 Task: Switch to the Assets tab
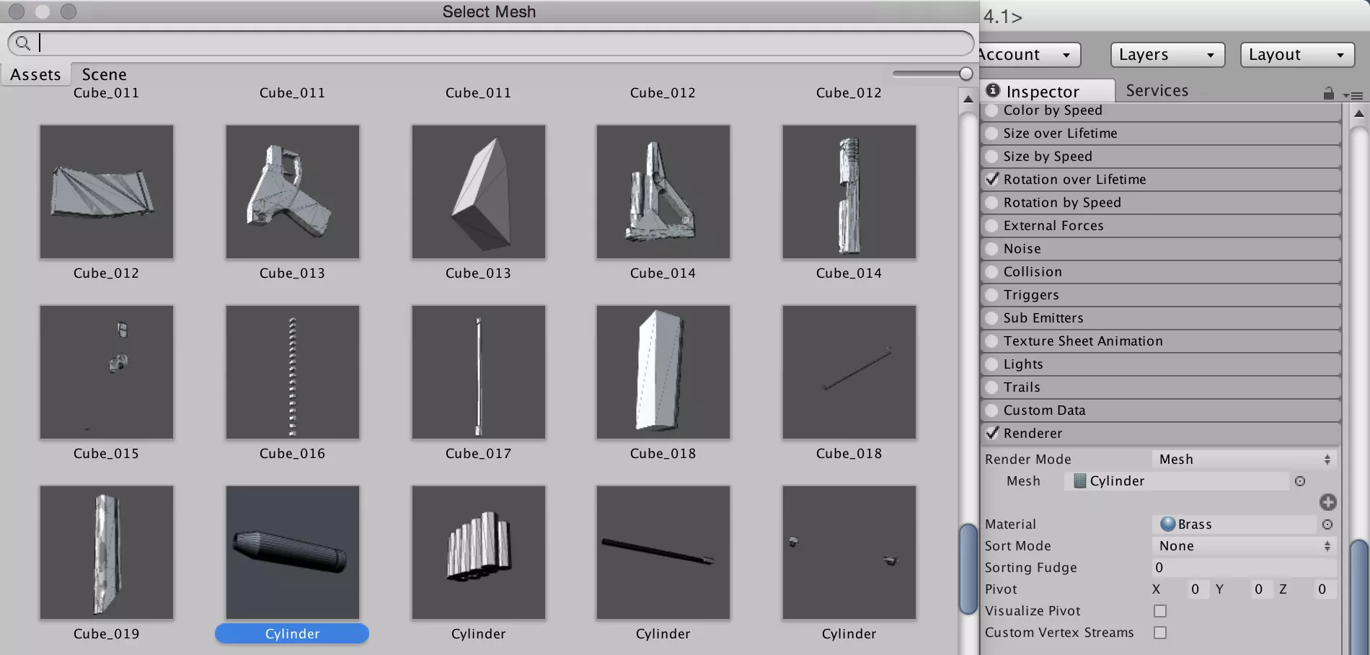[35, 74]
